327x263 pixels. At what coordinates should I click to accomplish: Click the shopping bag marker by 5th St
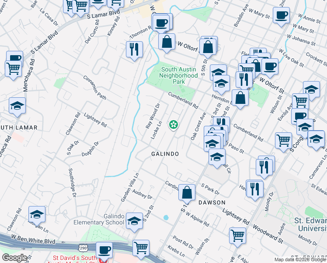(208, 47)
